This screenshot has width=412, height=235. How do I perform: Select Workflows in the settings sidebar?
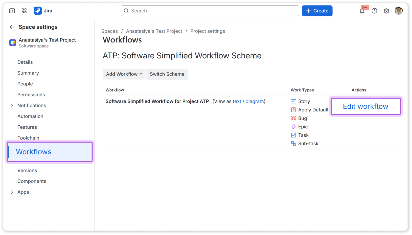click(x=50, y=152)
